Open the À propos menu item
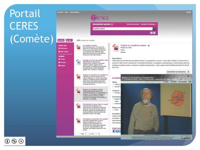This screenshot has width=200, height=150. tap(60, 12)
